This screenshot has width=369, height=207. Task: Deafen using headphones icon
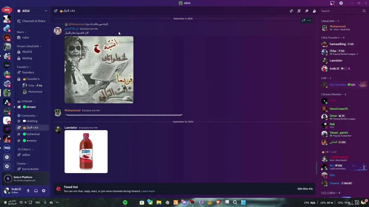tap(36, 191)
